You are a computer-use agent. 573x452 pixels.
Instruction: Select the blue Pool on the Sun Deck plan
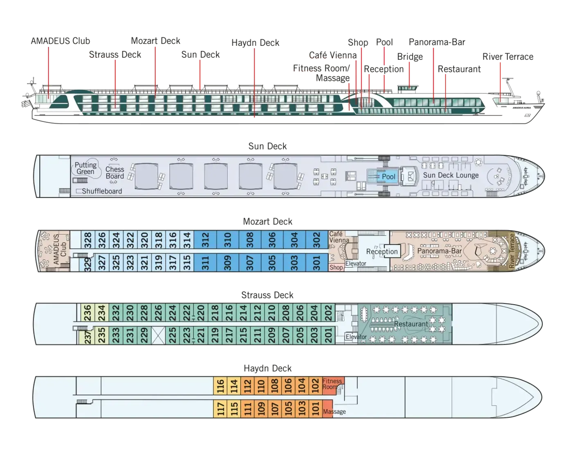[x=382, y=176]
